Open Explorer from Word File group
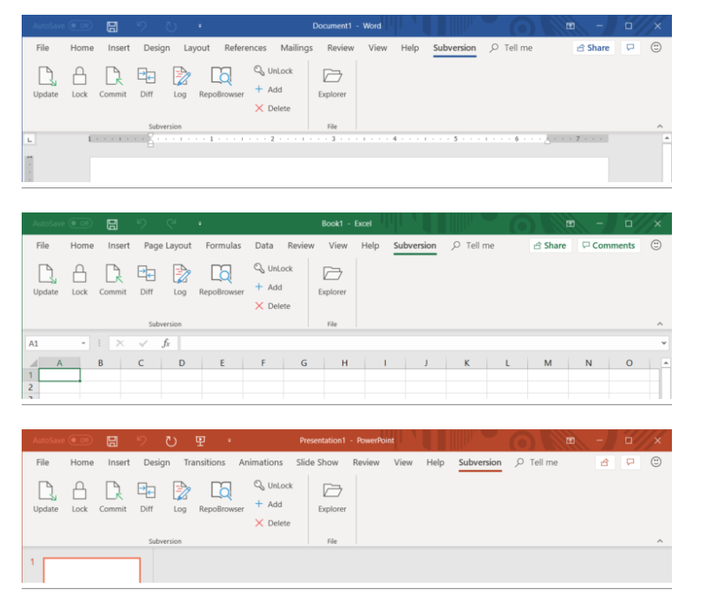704x601 pixels. coord(332,82)
